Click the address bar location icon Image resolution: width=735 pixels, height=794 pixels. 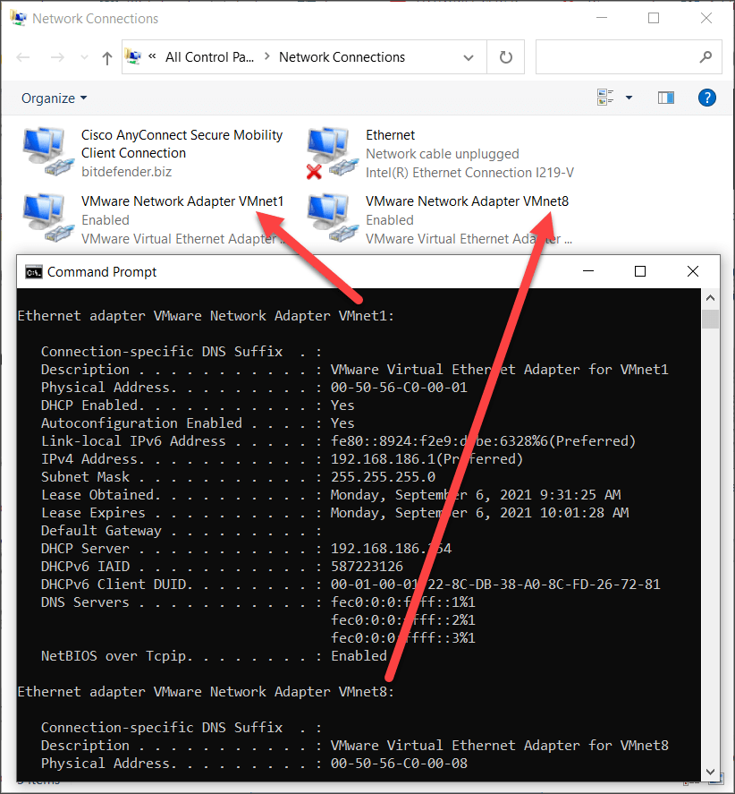[x=133, y=56]
